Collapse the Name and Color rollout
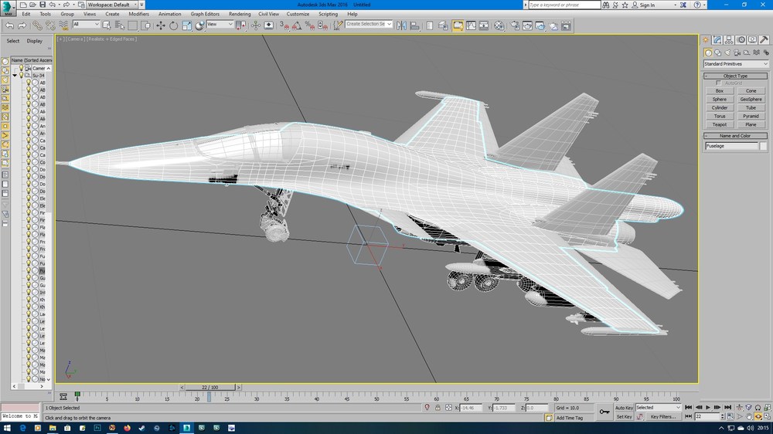The height and width of the screenshot is (434, 773). pyautogui.click(x=735, y=135)
